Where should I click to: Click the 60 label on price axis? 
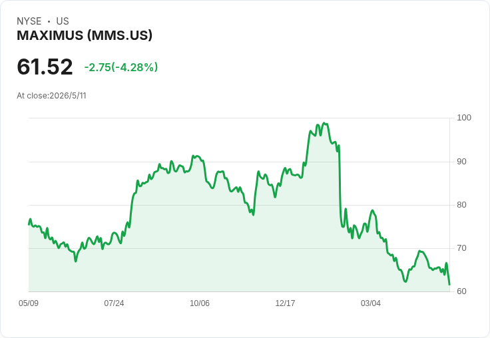461,291
